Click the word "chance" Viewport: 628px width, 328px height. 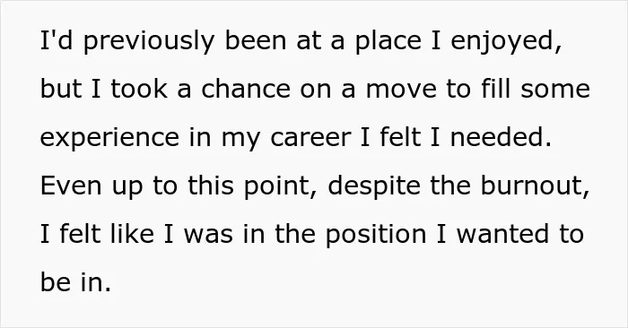tap(246, 89)
